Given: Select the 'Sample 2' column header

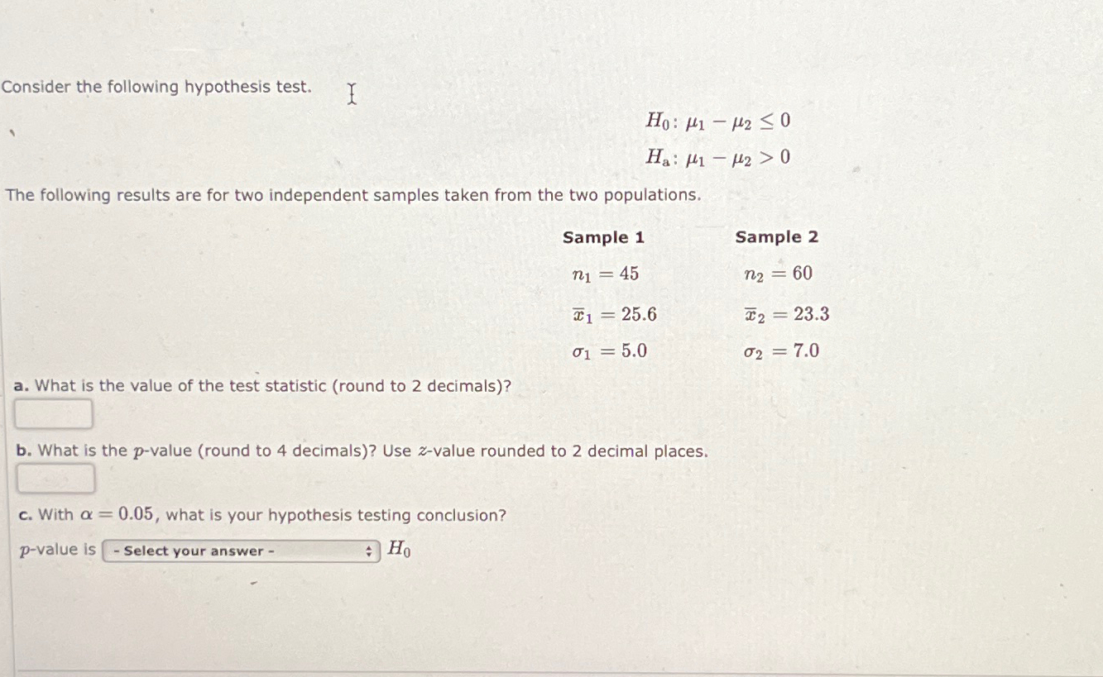Looking at the screenshot, I should (777, 237).
